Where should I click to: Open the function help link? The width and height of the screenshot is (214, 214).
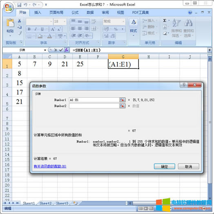[x=50, y=166]
